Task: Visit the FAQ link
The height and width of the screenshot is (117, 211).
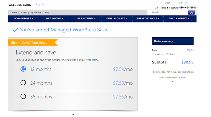Action: [x=47, y=13]
